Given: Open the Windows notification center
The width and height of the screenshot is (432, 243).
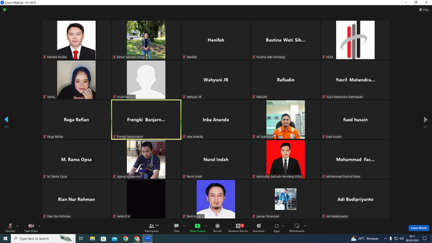Looking at the screenshot, I should click(425, 238).
